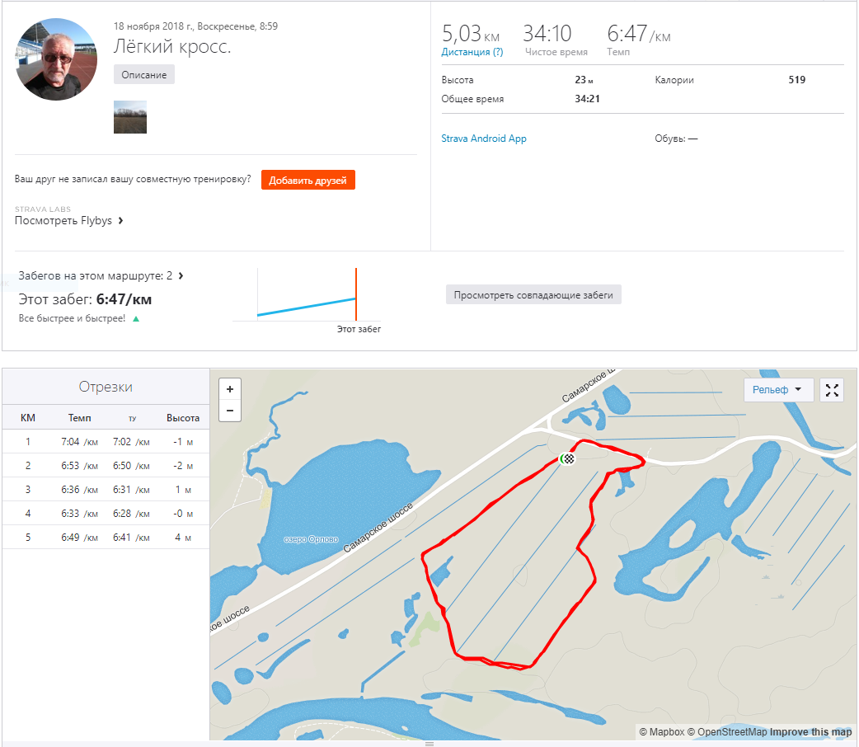The height and width of the screenshot is (747, 859).
Task: Expand Забегов на этом маршруте chevron
Action: (x=181, y=276)
